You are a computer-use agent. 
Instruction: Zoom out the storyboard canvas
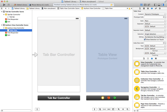119,109
